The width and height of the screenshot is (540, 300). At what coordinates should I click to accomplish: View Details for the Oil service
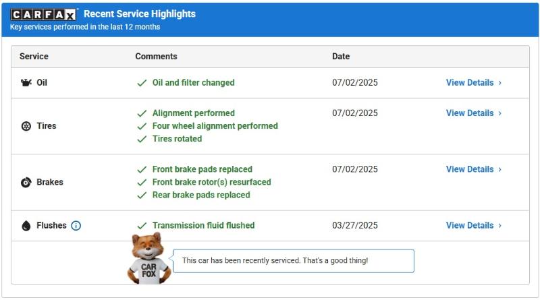pos(470,83)
